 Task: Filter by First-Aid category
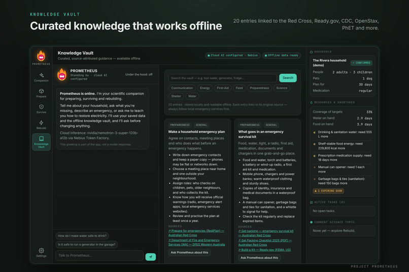222,88
